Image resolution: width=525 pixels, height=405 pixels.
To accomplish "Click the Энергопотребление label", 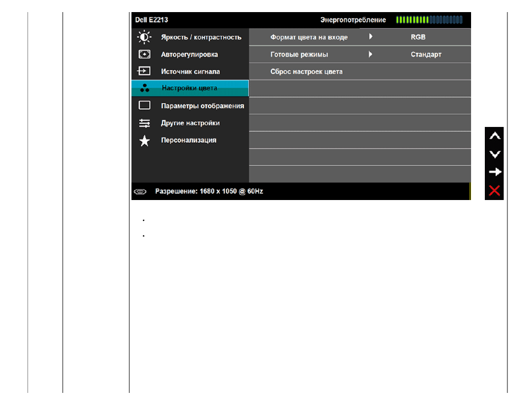I will tap(353, 20).
